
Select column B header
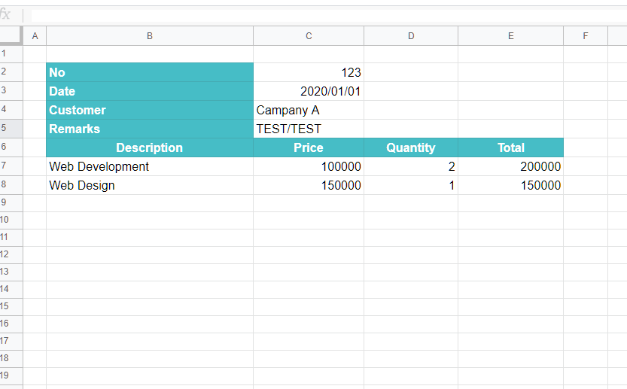150,36
